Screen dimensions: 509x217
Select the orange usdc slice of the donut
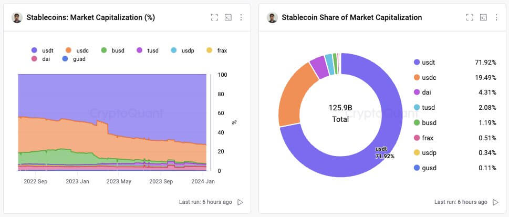(x=293, y=101)
